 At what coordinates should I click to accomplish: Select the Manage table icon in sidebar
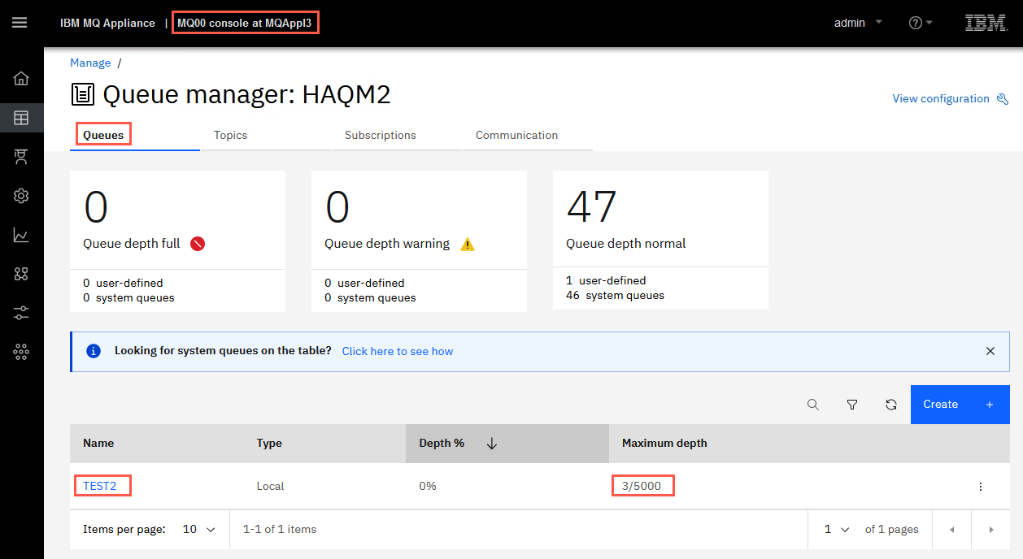coord(21,118)
